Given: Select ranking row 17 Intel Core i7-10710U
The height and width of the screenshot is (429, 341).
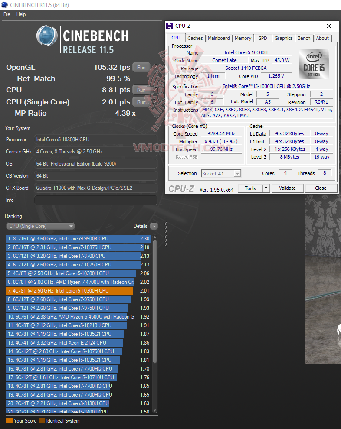Looking at the screenshot, I should pyautogui.click(x=79, y=377).
